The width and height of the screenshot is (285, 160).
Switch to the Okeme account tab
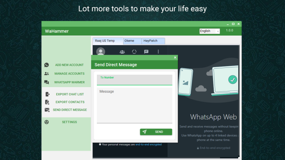[132, 41]
